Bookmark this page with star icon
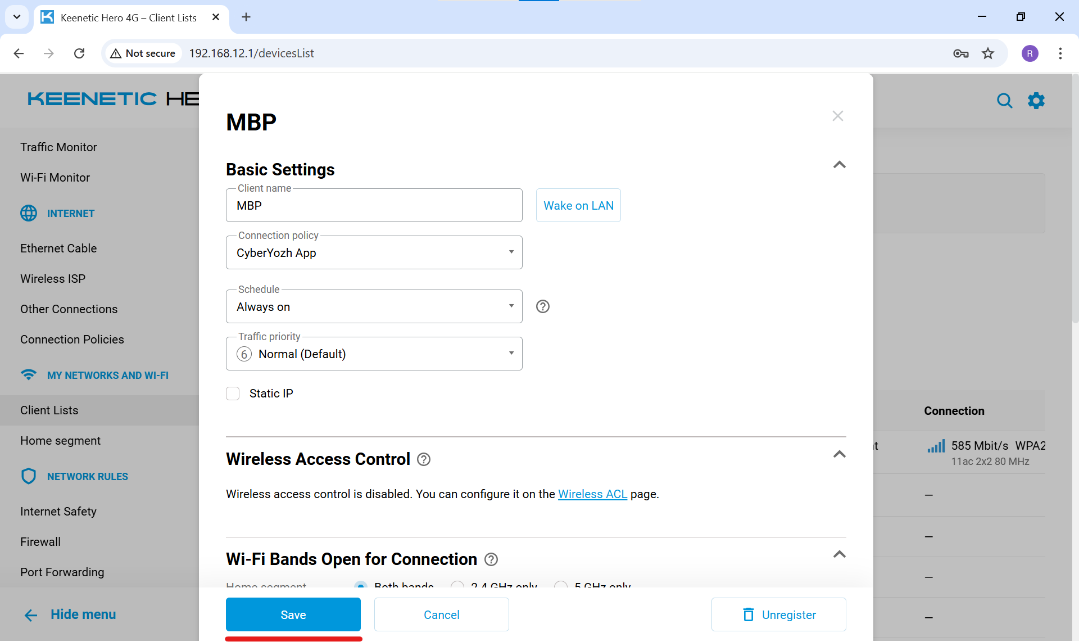 988,53
